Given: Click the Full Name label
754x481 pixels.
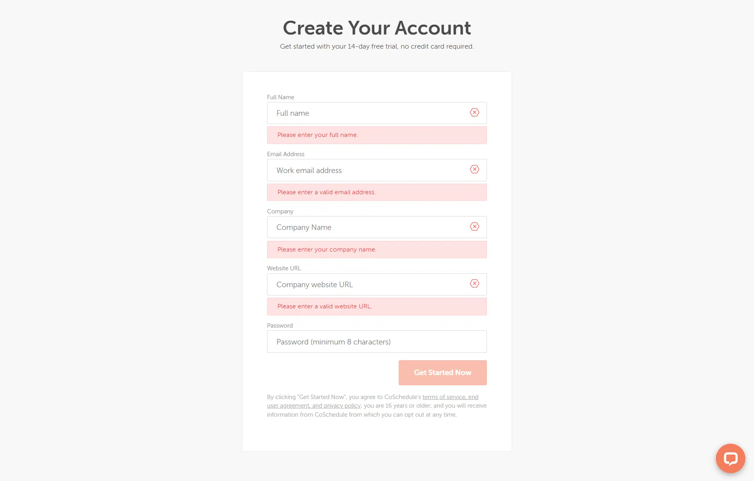Looking at the screenshot, I should (280, 97).
